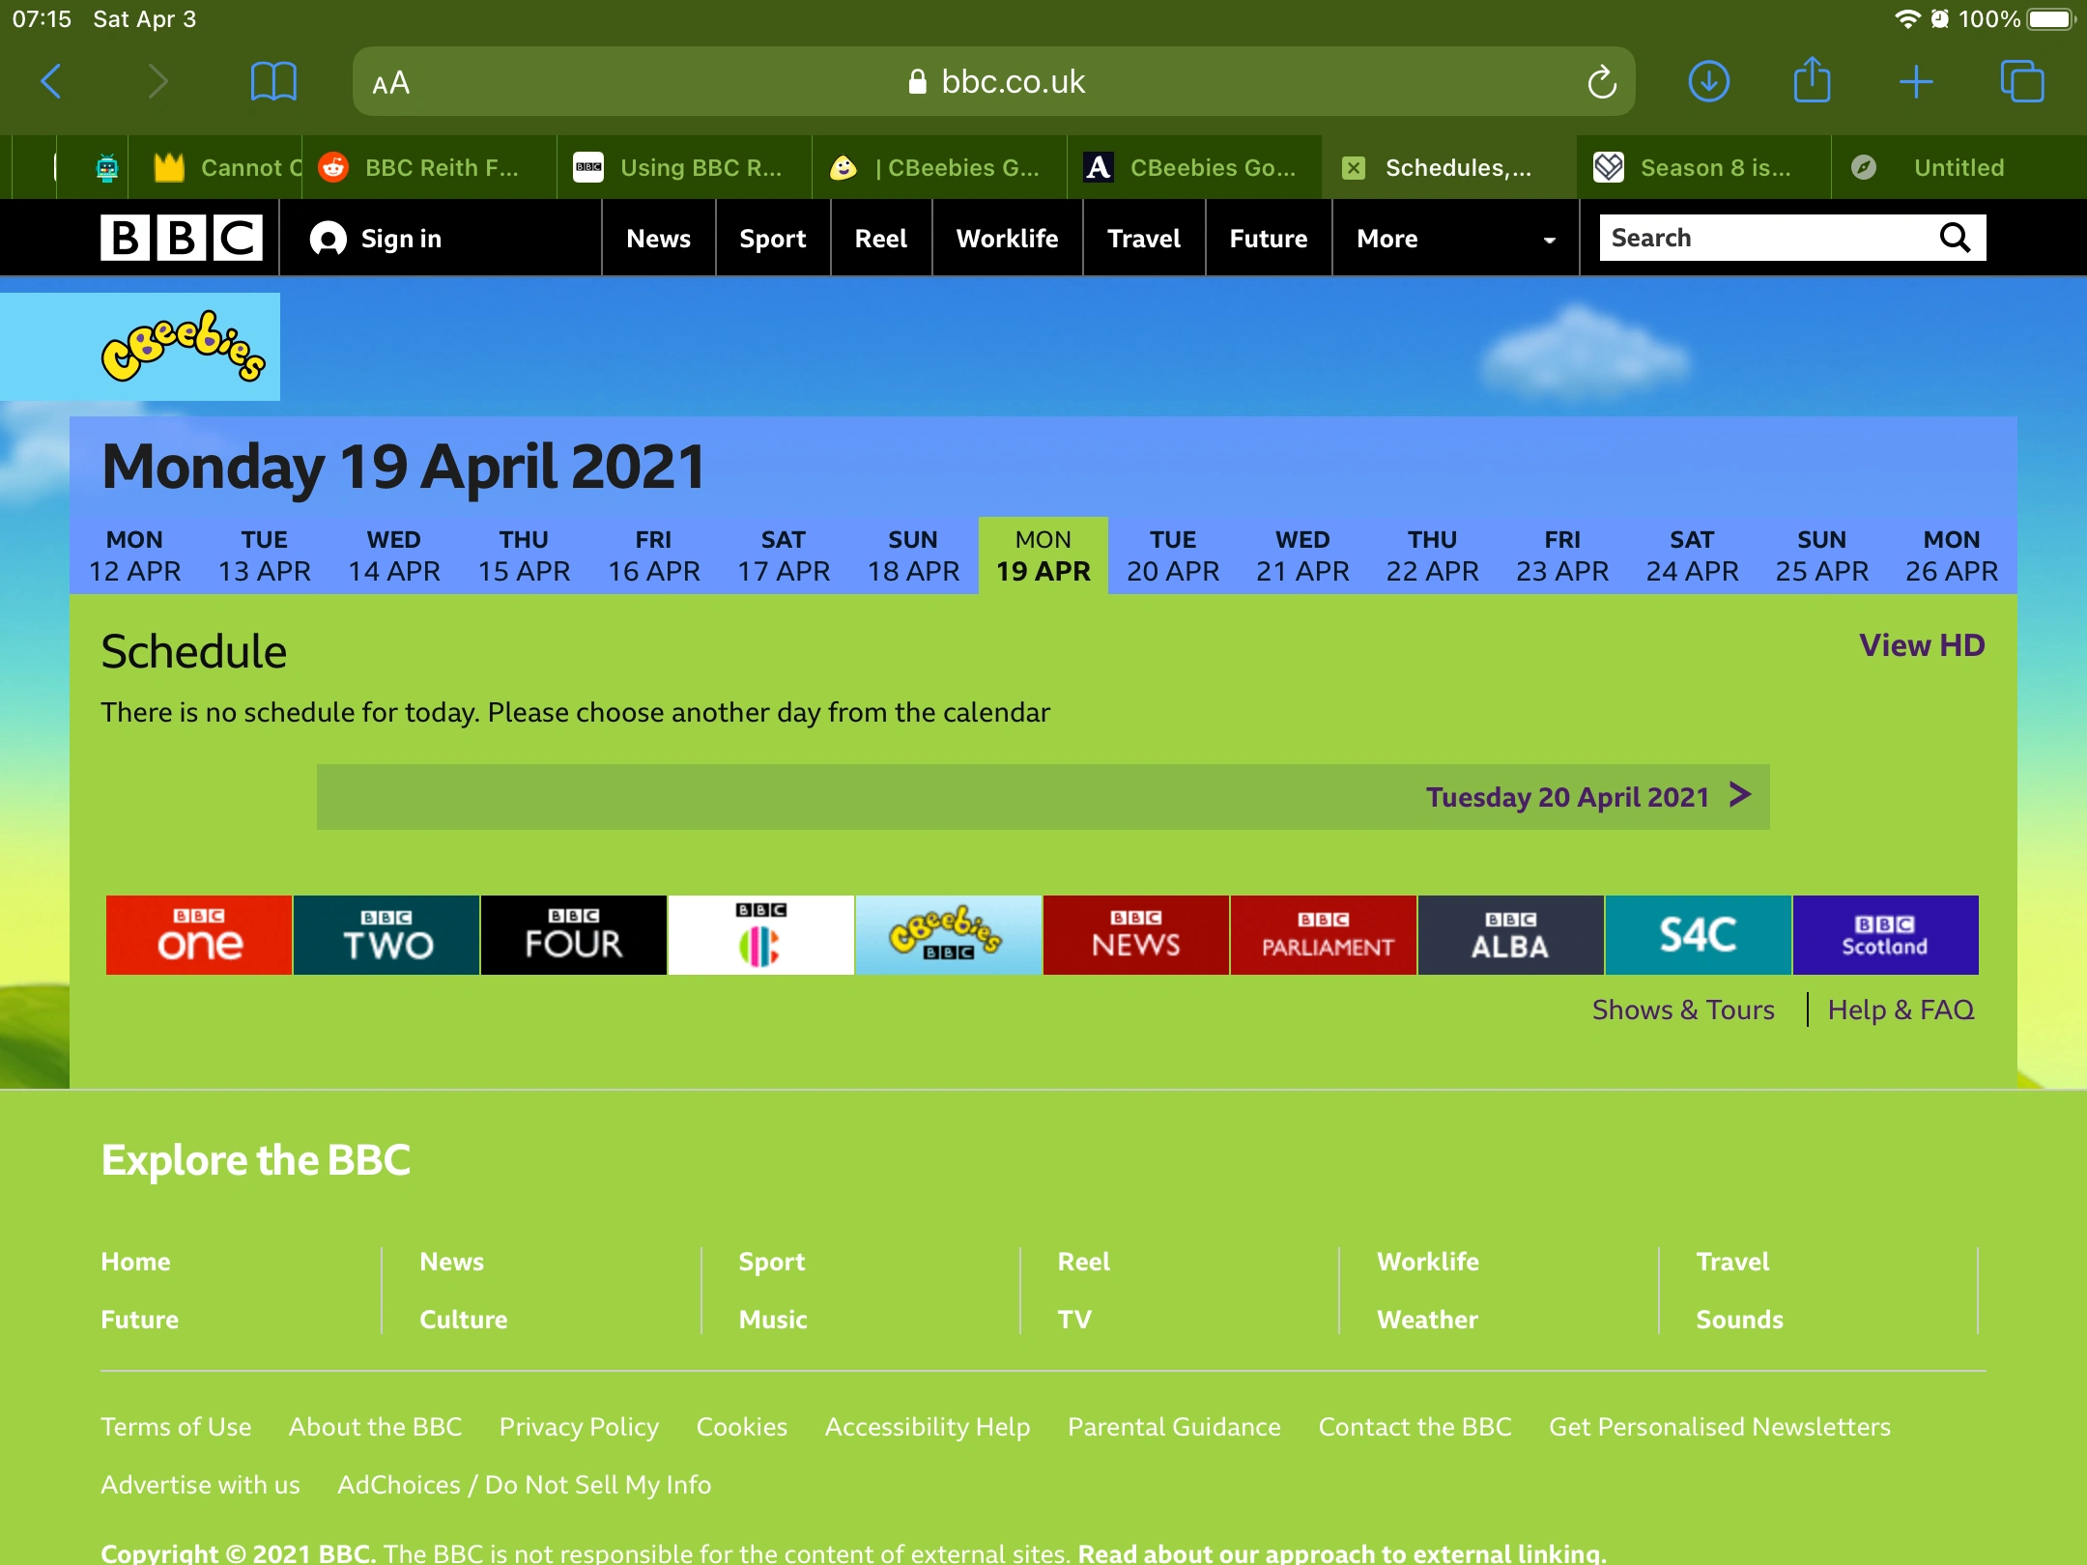Screen dimensions: 2087x1565
Task: Select the BBC One channel tile
Action: coord(199,935)
